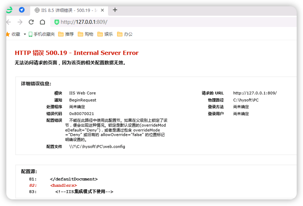Select the requested URL http://127.0.0.1:809/ value
Viewport: 303px width, 206px height.
[255, 93]
